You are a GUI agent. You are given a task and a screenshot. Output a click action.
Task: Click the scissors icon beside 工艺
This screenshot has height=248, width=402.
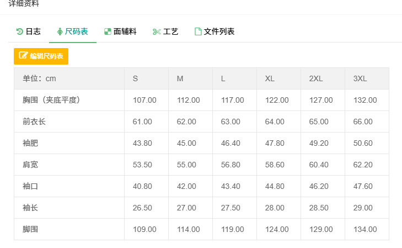[157, 31]
